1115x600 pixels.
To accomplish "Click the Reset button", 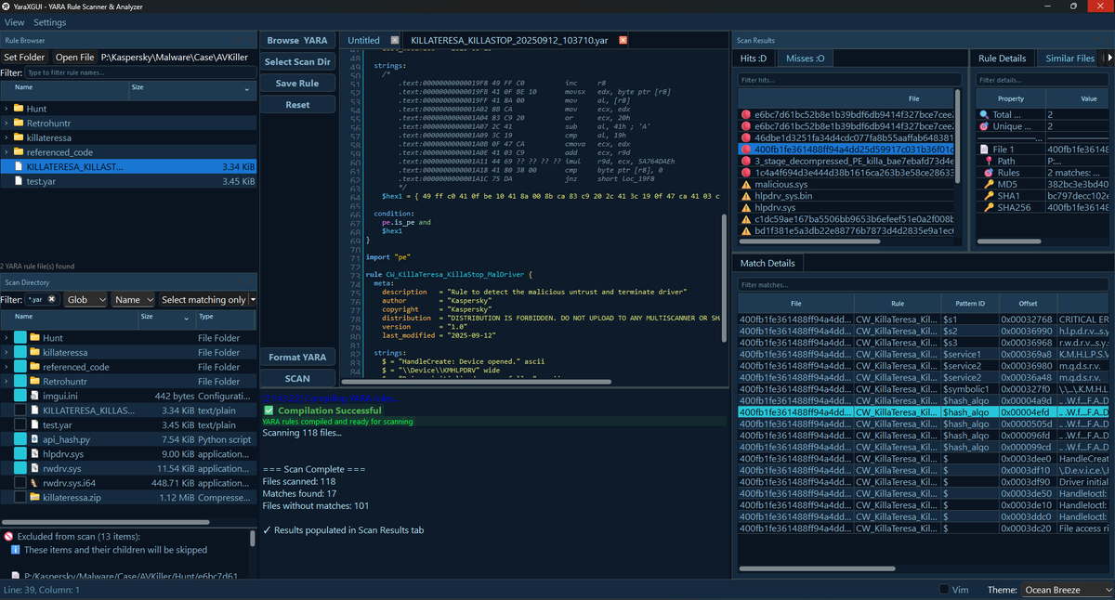I will click(x=296, y=105).
